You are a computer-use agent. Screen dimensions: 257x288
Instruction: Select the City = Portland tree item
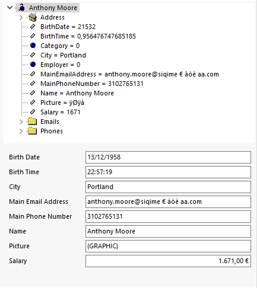click(x=63, y=55)
